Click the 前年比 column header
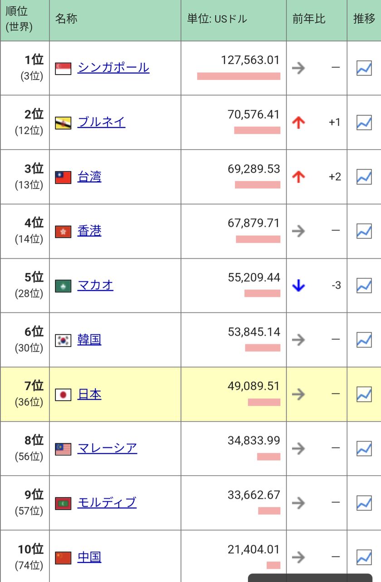The width and height of the screenshot is (381, 582). point(317,20)
